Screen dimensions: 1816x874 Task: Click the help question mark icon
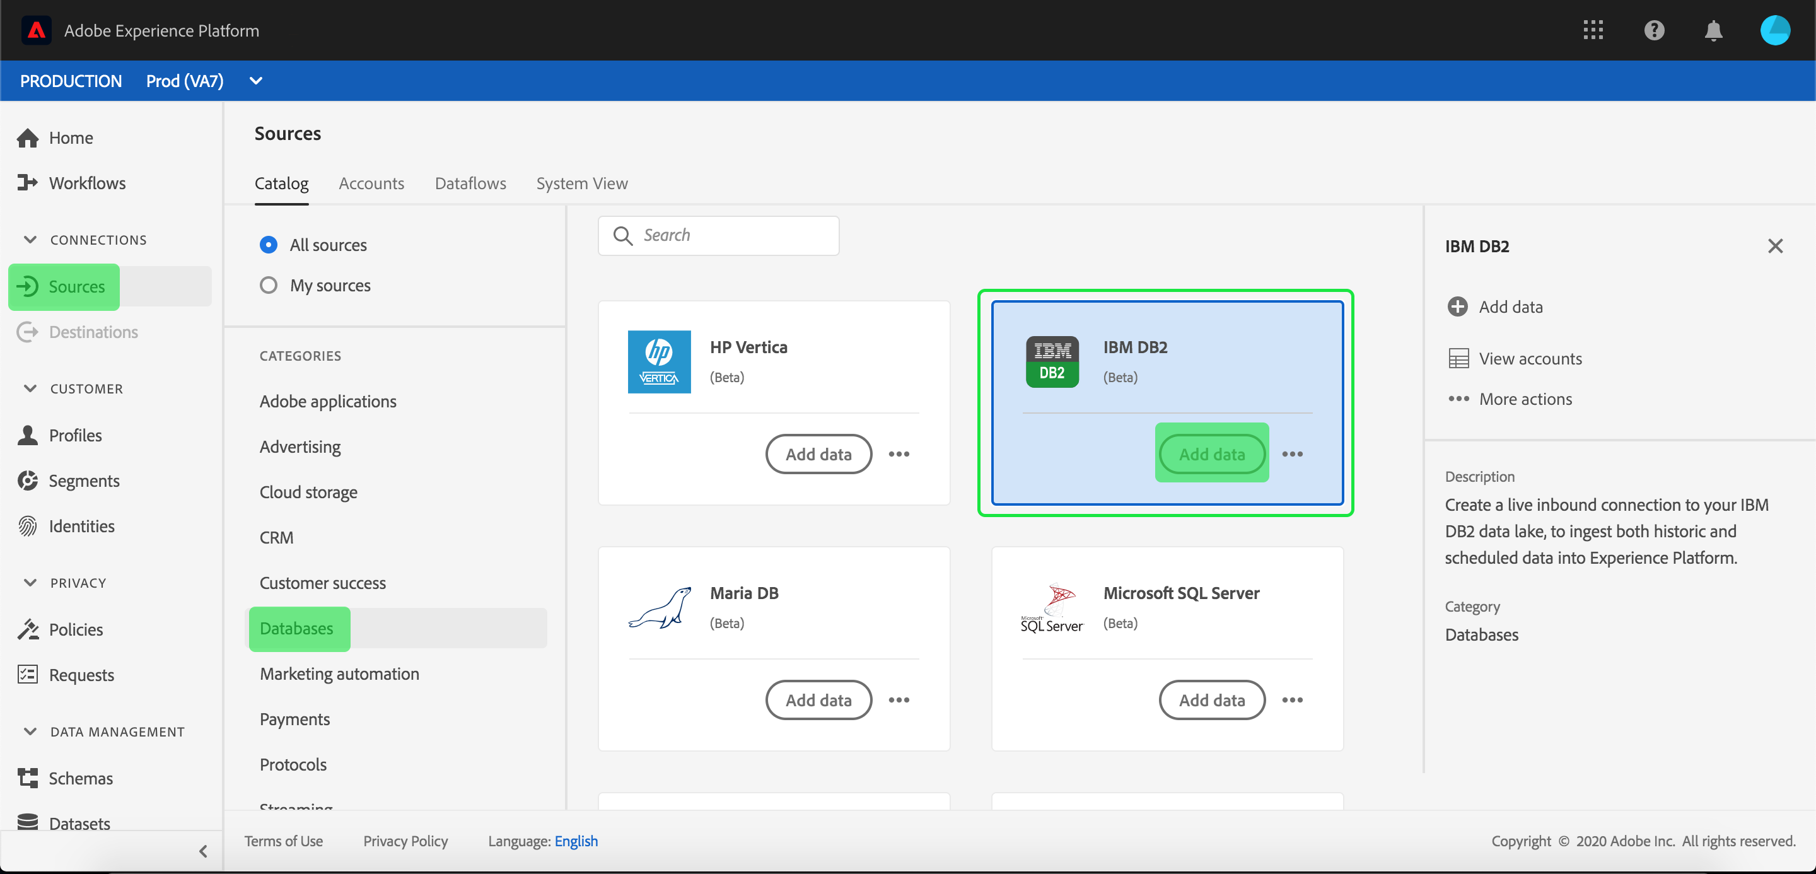1653,30
